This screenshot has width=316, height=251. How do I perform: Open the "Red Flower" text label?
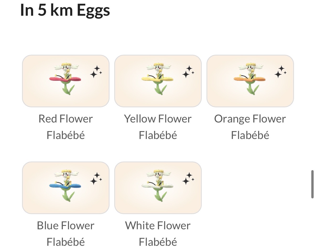66,119
